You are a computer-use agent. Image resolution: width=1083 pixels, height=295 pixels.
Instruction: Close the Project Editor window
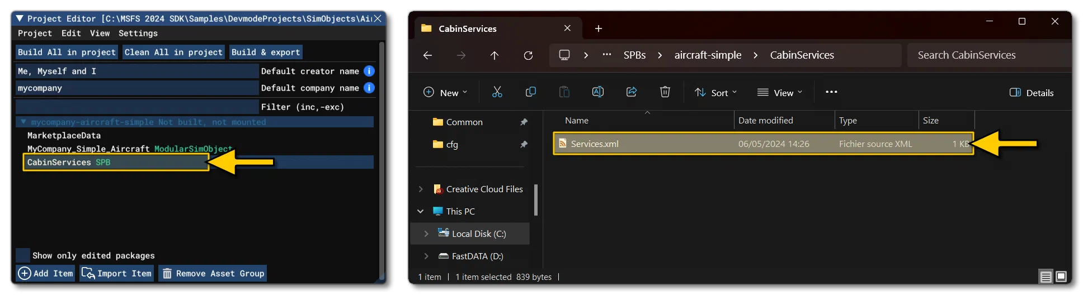(x=378, y=18)
